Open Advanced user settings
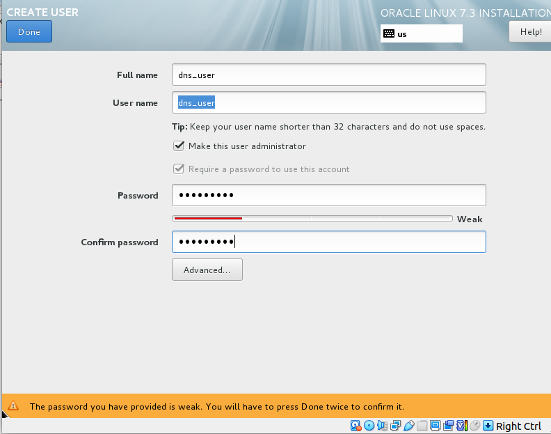This screenshot has width=551, height=434. point(207,270)
